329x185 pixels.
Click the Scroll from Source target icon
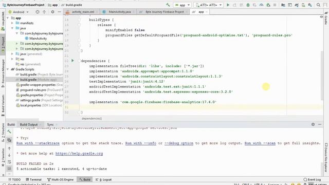[38, 12]
